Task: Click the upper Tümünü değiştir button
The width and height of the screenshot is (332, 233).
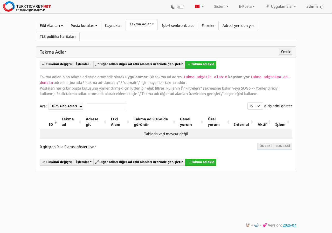Action: tap(57, 64)
